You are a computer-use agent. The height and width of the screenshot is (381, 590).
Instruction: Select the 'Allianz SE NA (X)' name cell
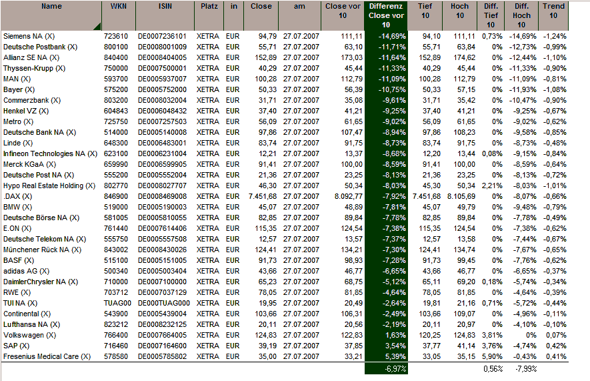pyautogui.click(x=31, y=57)
